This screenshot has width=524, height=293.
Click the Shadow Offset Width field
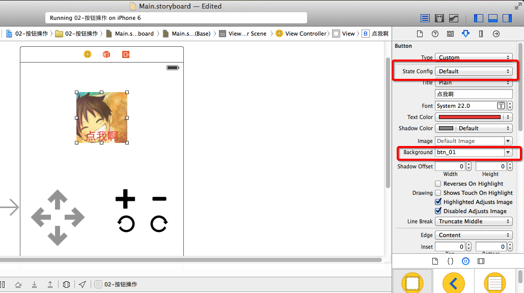(450, 166)
